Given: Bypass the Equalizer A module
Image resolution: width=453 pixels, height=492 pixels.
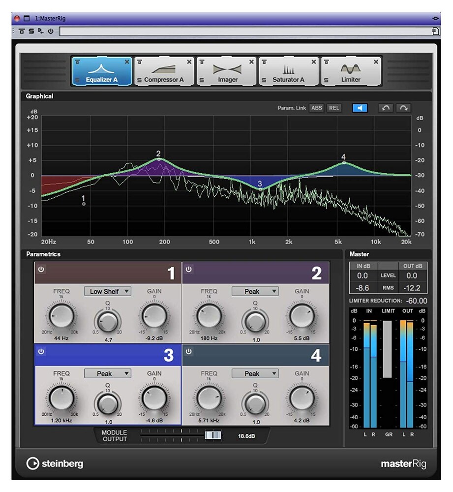Looking at the screenshot, I should pos(77,62).
